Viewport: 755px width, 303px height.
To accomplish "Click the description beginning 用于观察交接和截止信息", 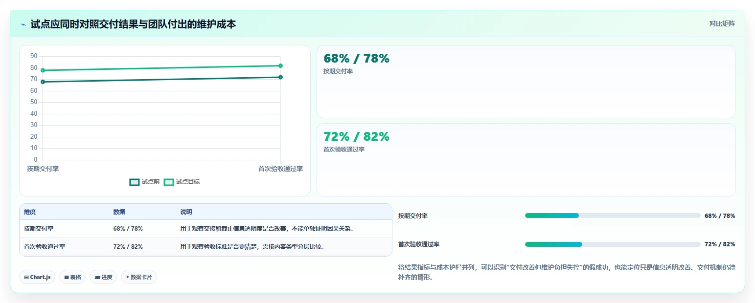I will coord(267,229).
